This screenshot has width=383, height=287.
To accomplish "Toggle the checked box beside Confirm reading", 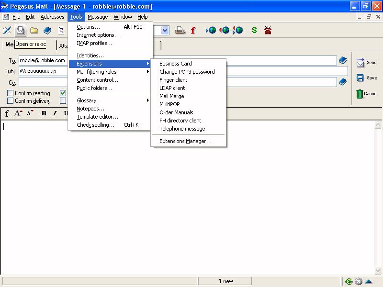I will click(x=63, y=93).
